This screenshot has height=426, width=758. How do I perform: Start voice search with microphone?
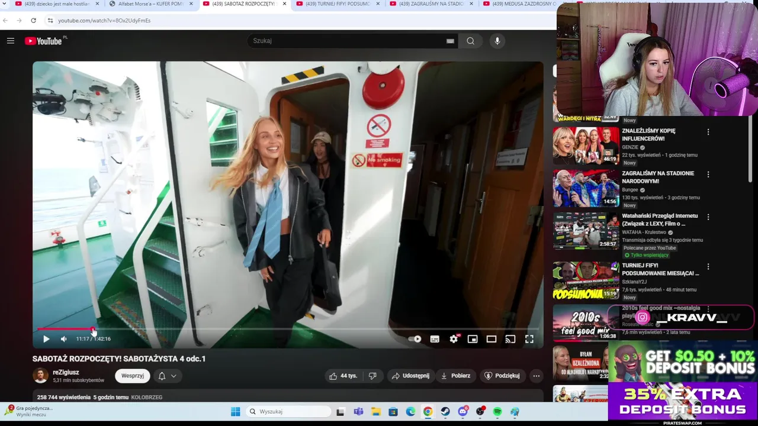[497, 41]
